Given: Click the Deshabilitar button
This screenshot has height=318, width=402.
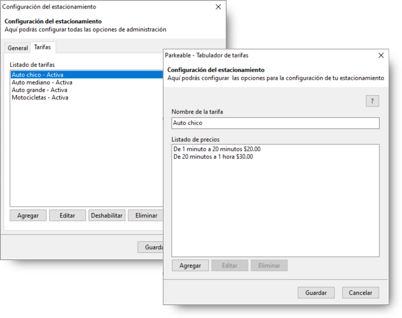Looking at the screenshot, I should (107, 216).
